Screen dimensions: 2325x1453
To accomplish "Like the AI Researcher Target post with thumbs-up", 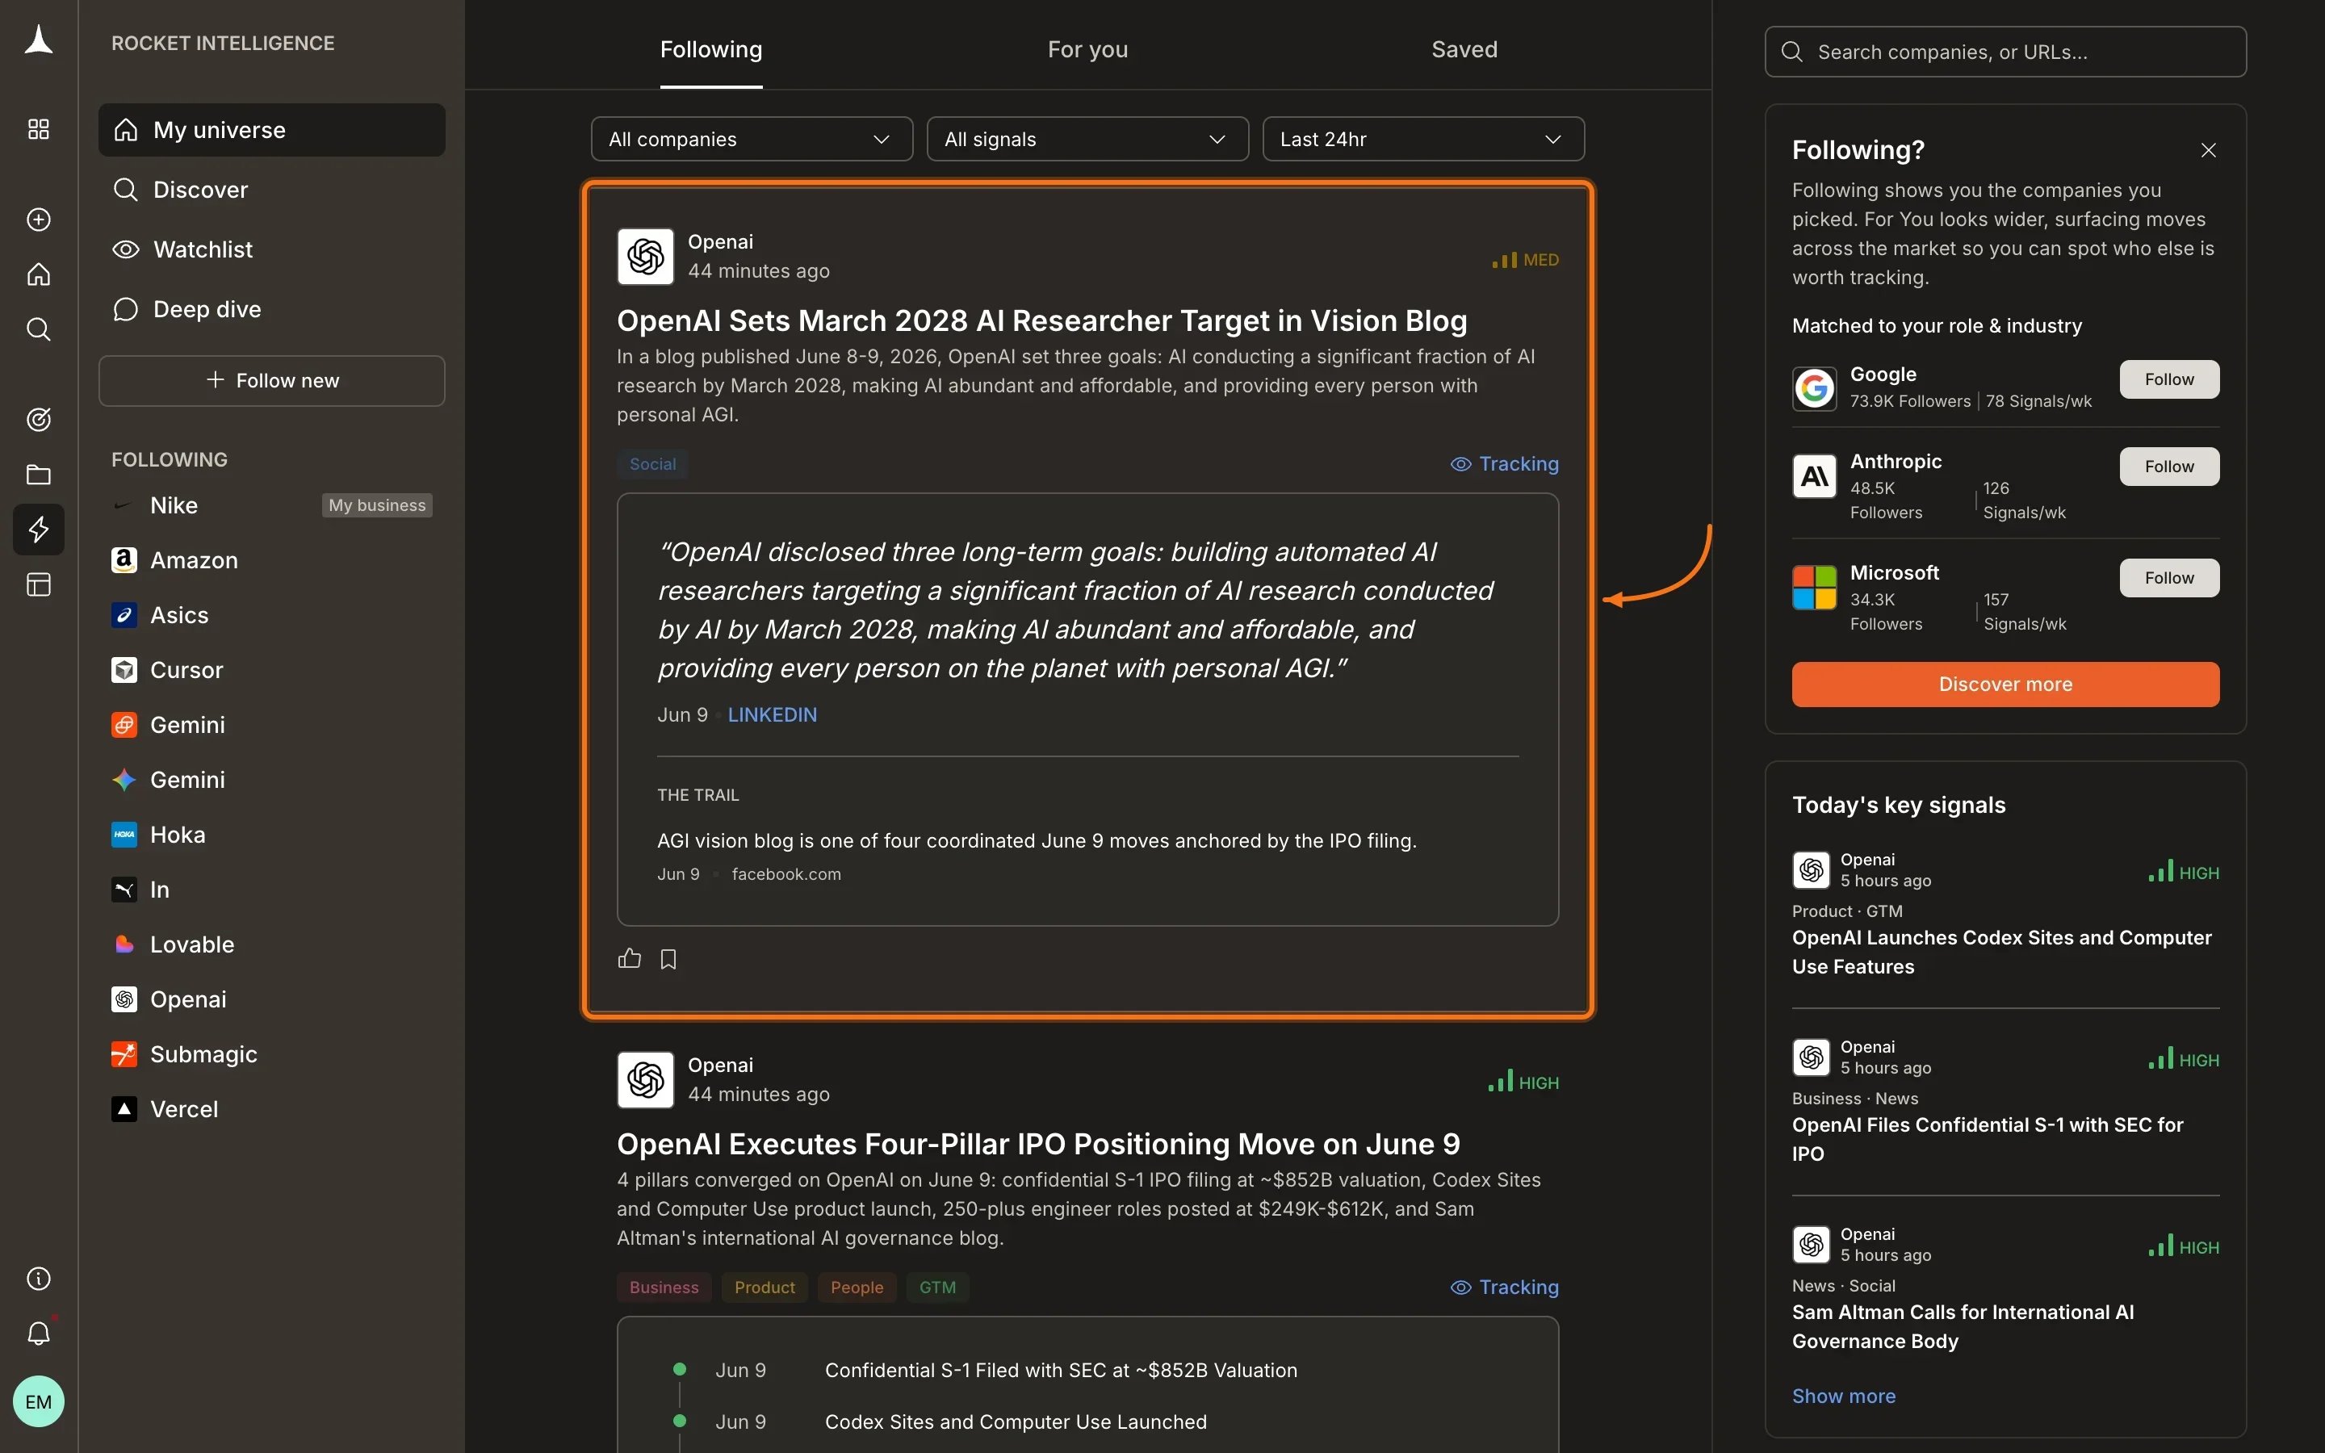I will pyautogui.click(x=630, y=958).
